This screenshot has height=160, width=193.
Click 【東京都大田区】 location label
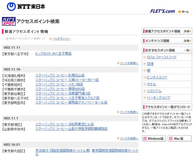tap(14, 151)
